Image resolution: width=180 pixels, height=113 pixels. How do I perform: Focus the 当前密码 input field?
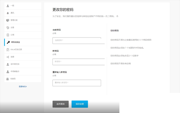click(x=79, y=40)
